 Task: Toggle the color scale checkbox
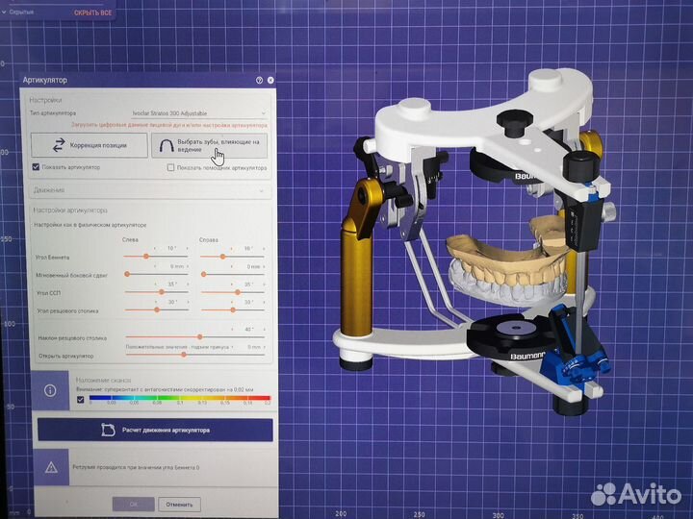pyautogui.click(x=81, y=400)
